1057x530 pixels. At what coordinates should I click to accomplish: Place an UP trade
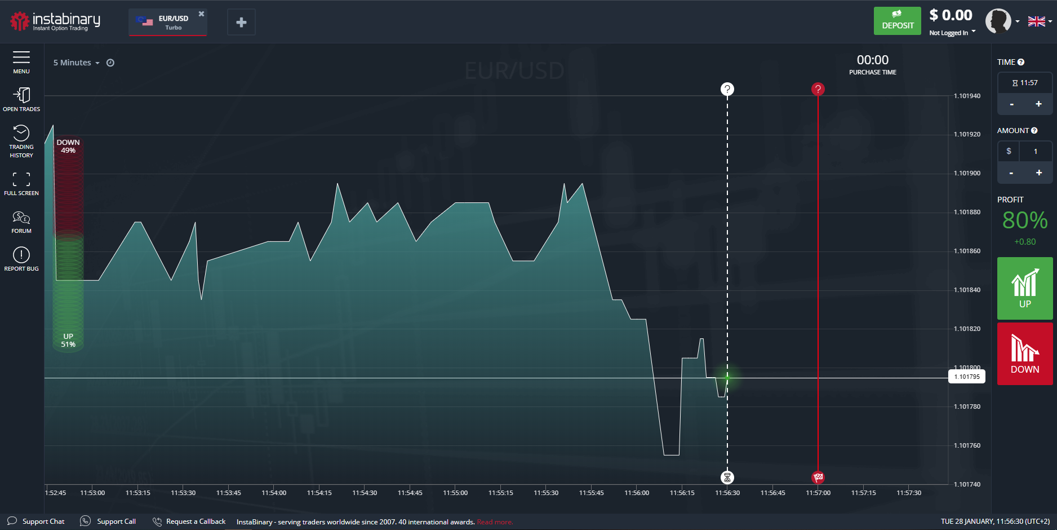pos(1025,288)
